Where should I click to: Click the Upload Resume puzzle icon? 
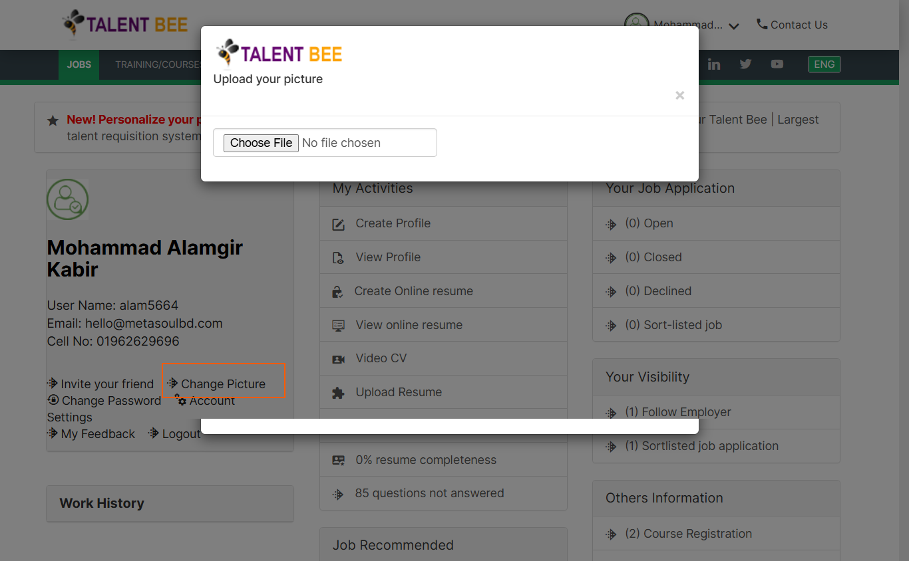pyautogui.click(x=338, y=393)
